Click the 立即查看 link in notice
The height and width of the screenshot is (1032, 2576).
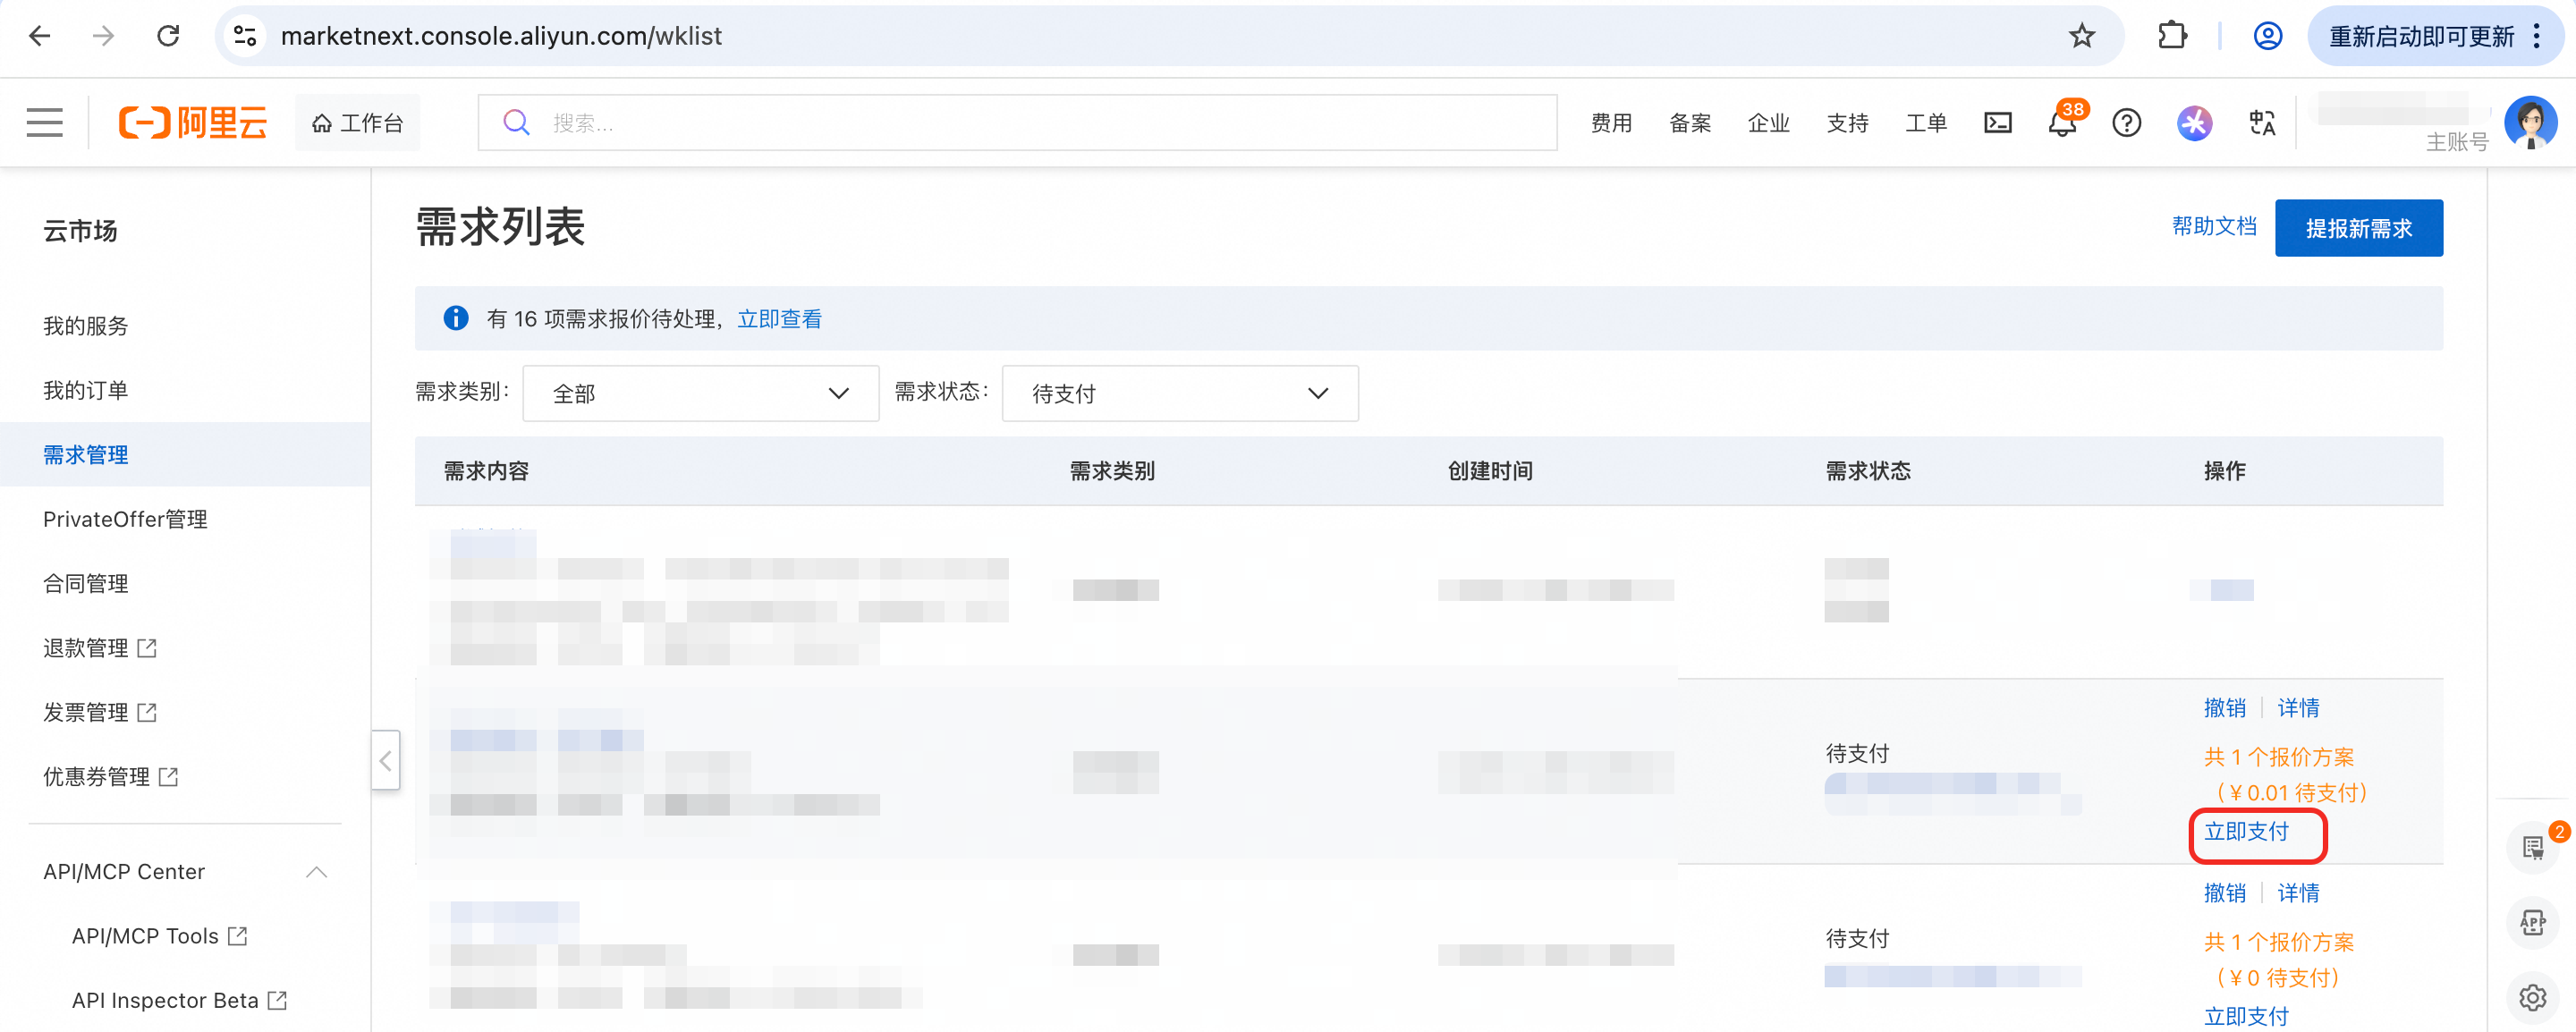(x=779, y=319)
